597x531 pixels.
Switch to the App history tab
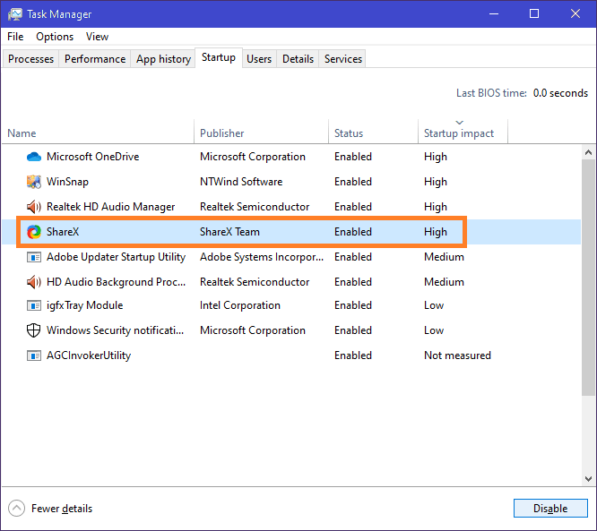tap(163, 59)
